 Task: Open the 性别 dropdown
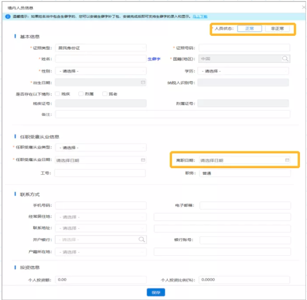pyautogui.click(x=101, y=71)
